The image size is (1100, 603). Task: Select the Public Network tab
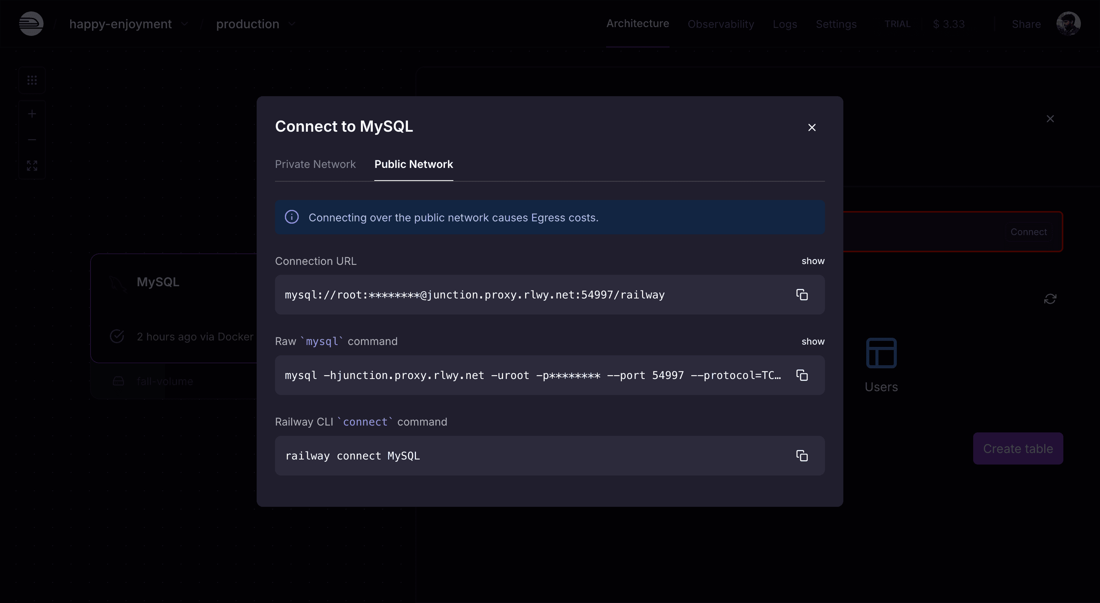click(x=413, y=164)
